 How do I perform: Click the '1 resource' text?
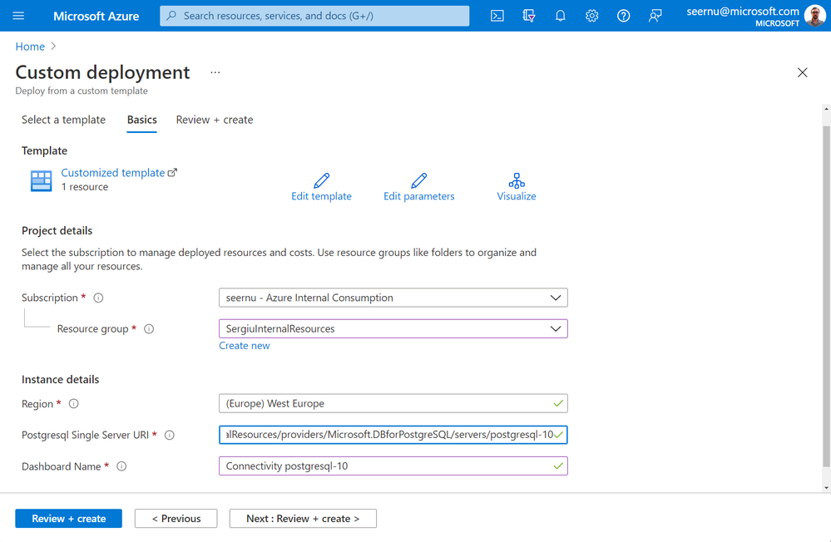85,187
